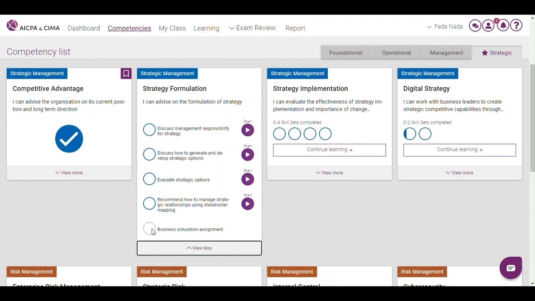Collapse Strategy Formulation with View less
The image size is (535, 301).
point(199,248)
